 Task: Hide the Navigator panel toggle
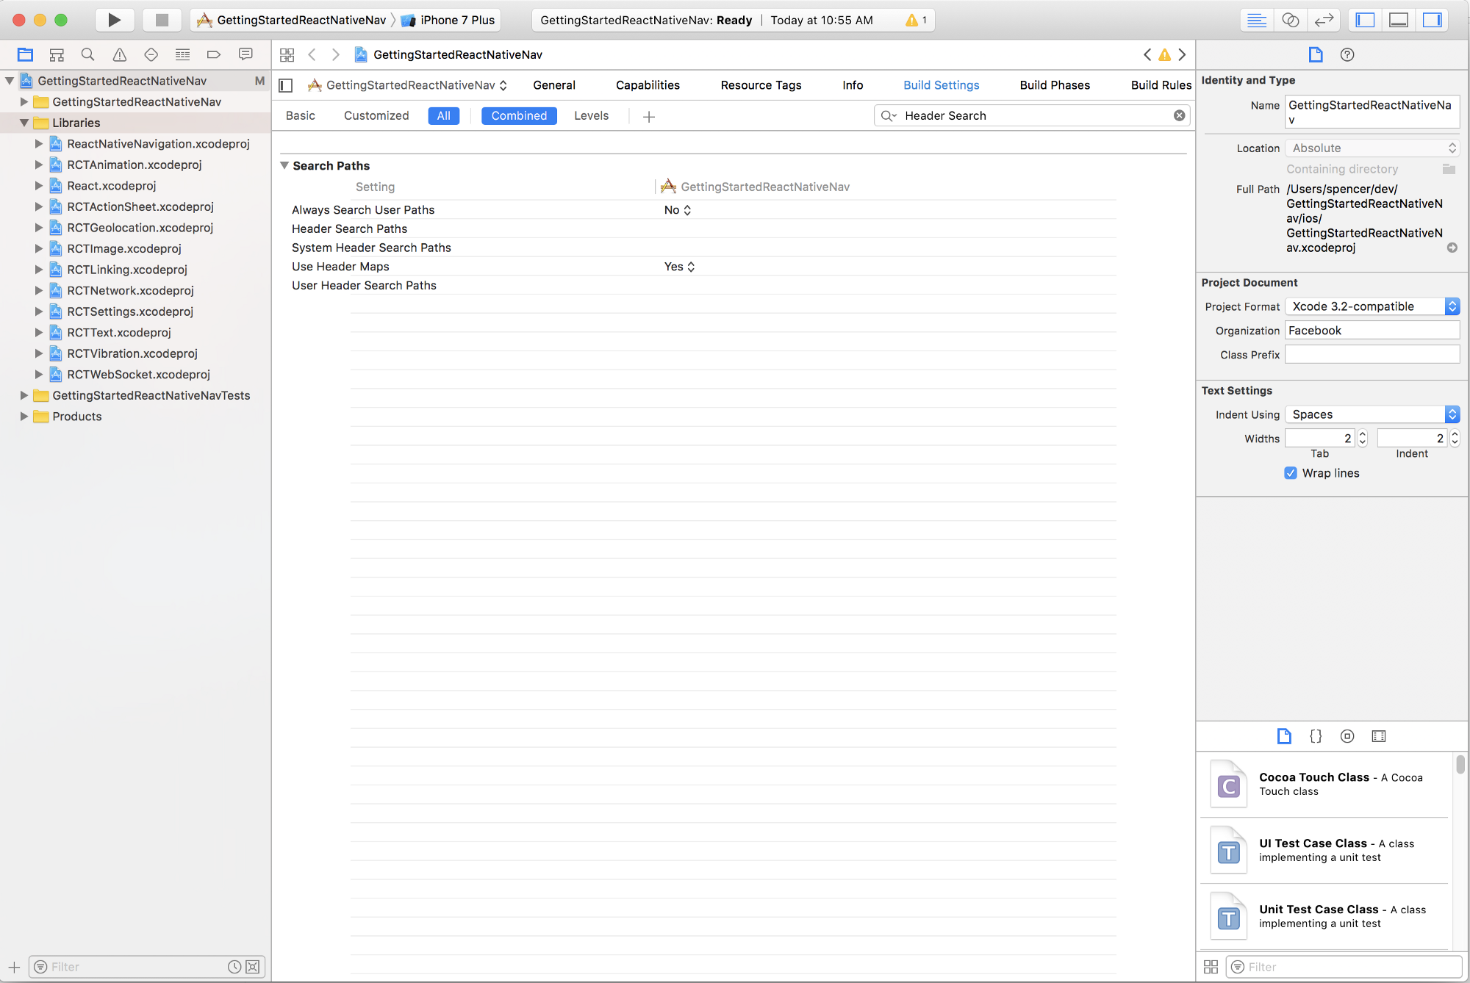(x=1365, y=20)
